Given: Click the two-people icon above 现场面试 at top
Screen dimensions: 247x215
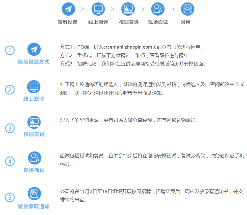Looking at the screenshot, I should tap(158, 9).
